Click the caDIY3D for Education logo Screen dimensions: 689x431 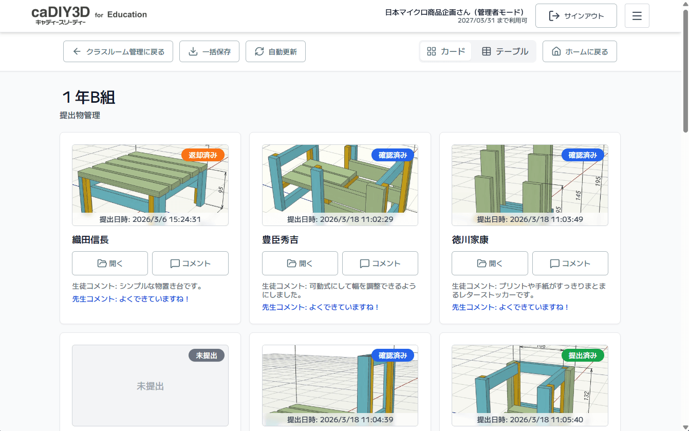coord(89,15)
